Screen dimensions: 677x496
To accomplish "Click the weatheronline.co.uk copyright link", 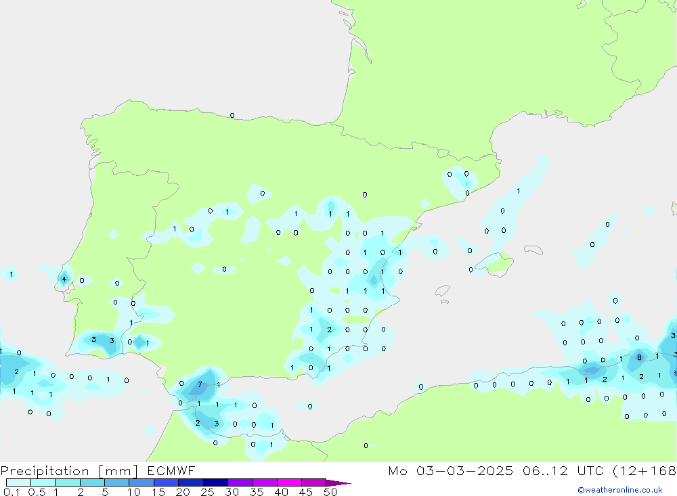I will point(620,490).
